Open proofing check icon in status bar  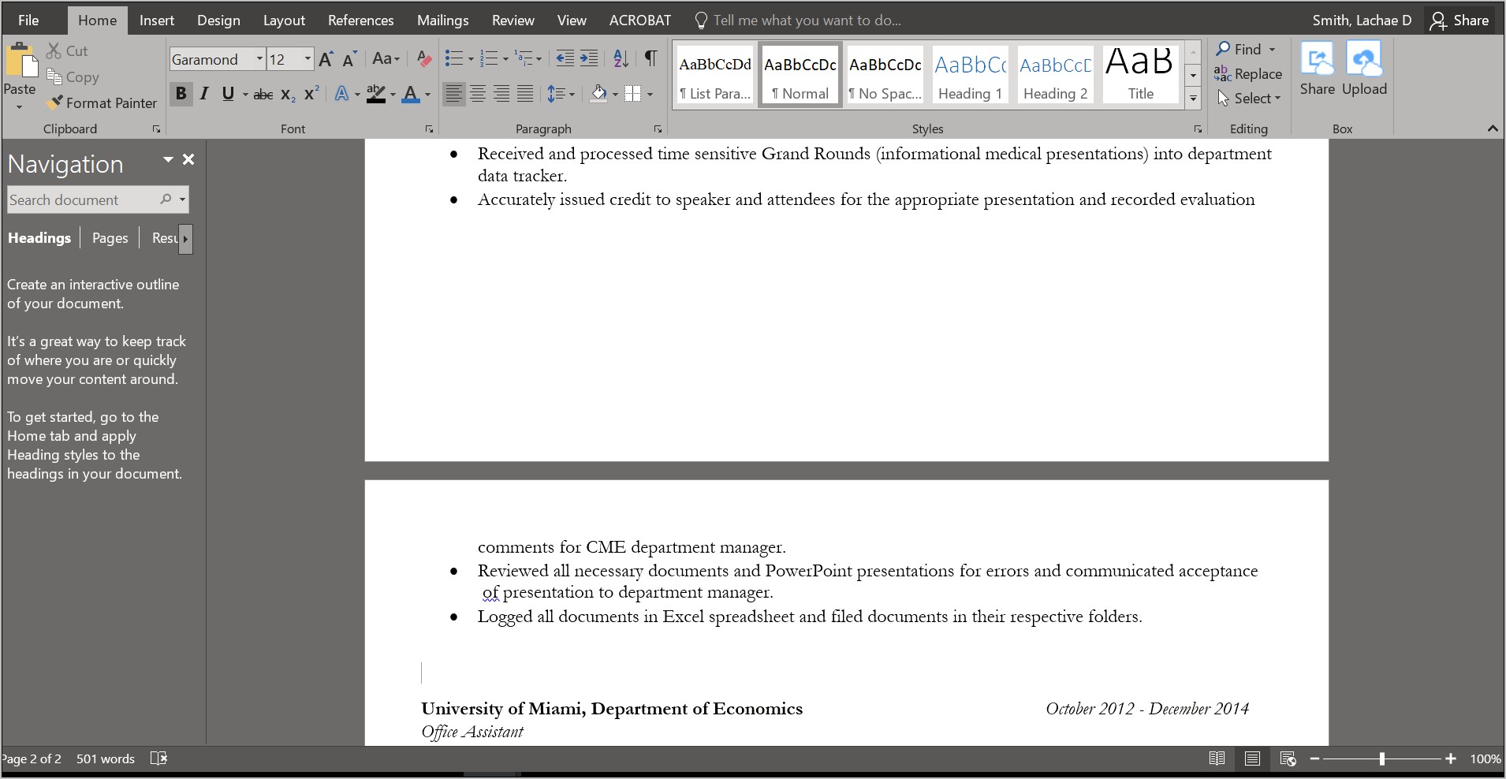(158, 758)
